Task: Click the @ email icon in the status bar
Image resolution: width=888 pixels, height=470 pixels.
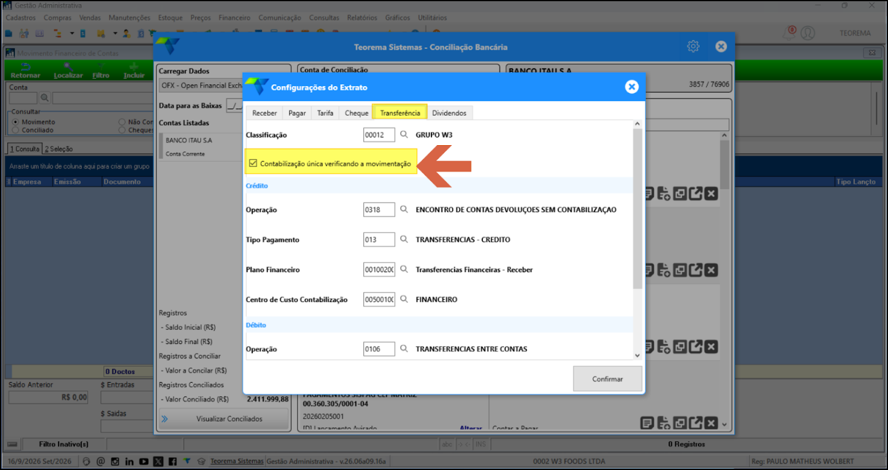Action: [x=100, y=461]
